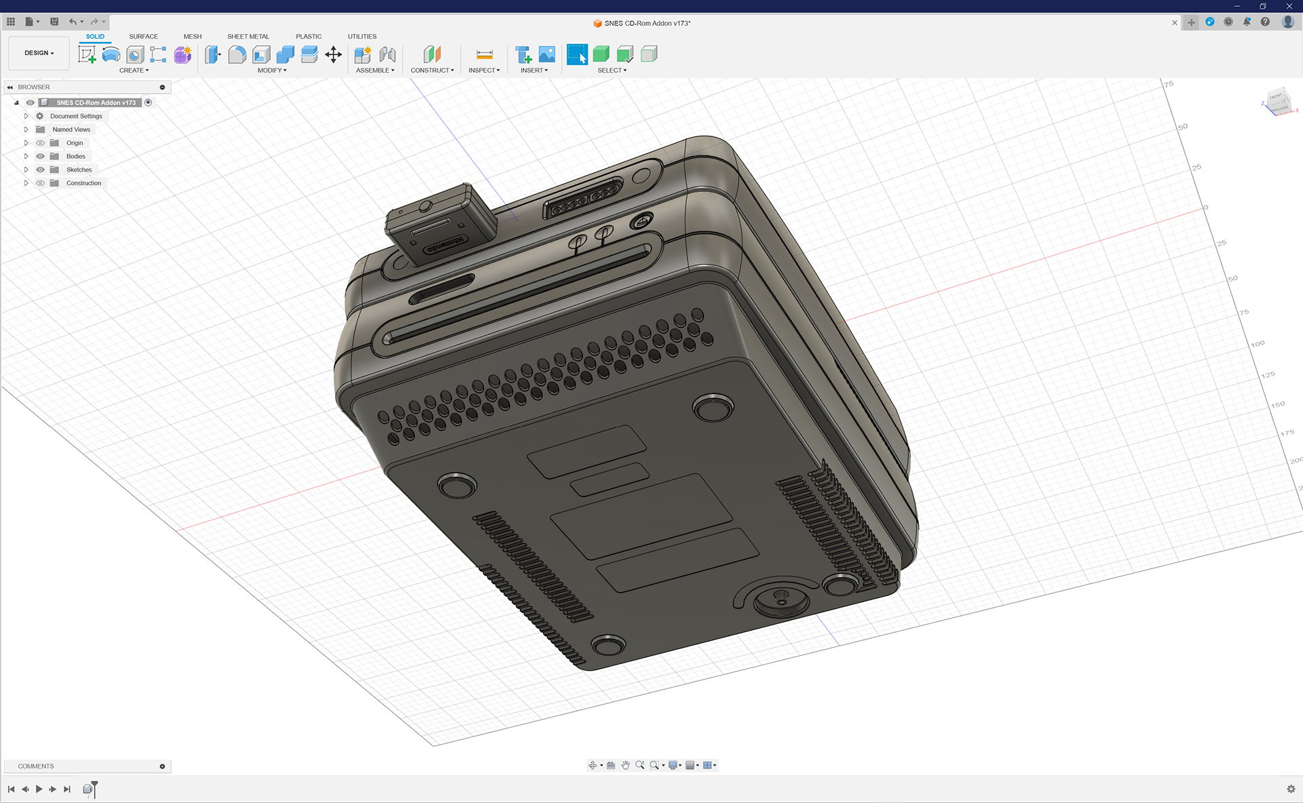Show the hidden Origin folder
The height and width of the screenshot is (803, 1303).
(40, 143)
